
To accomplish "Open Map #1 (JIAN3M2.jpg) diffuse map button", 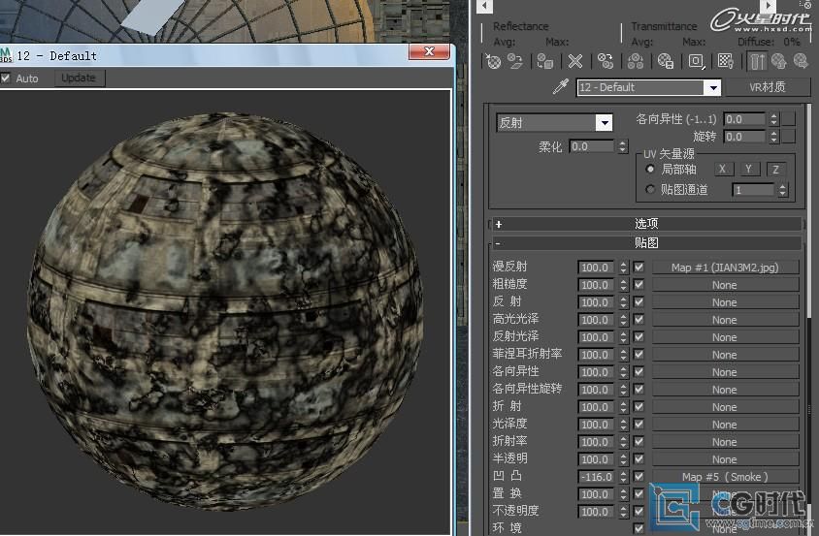I will click(x=725, y=268).
